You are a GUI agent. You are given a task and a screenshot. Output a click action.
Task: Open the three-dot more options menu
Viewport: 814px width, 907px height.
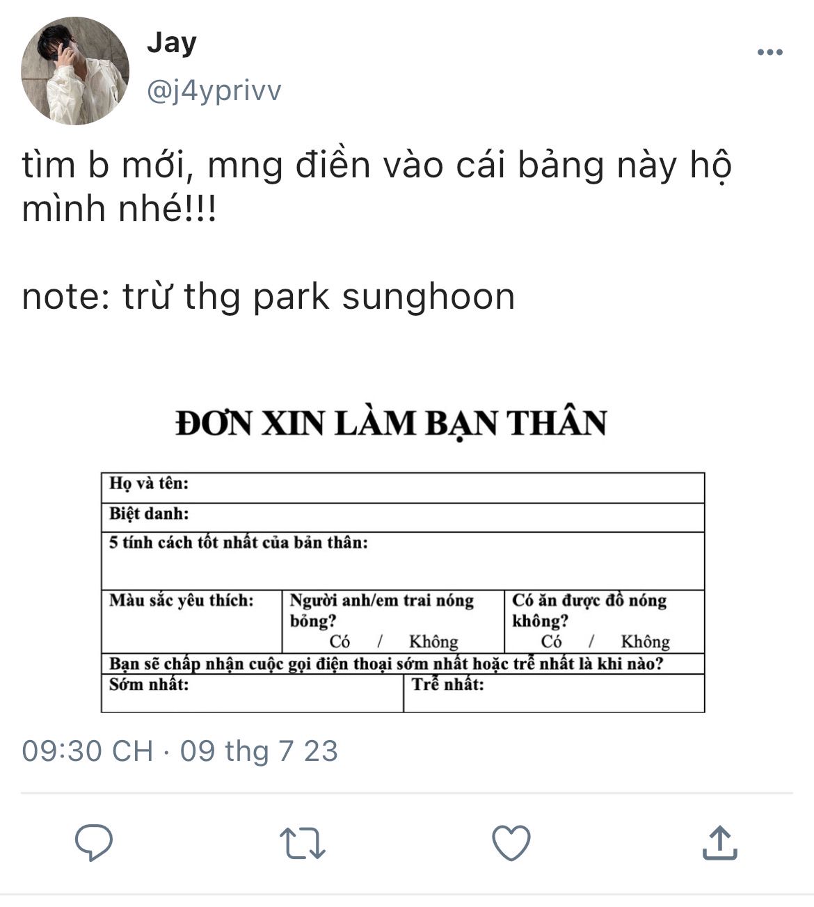point(769,52)
